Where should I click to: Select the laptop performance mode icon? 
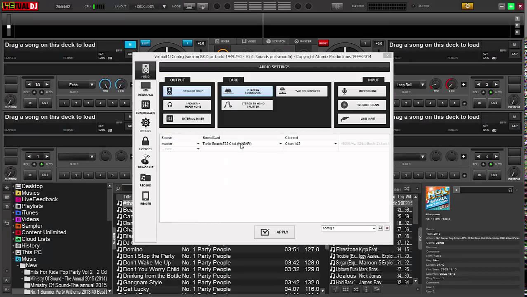(x=190, y=7)
